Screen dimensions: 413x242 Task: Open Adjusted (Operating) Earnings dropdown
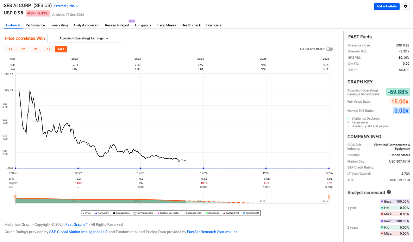[85, 38]
